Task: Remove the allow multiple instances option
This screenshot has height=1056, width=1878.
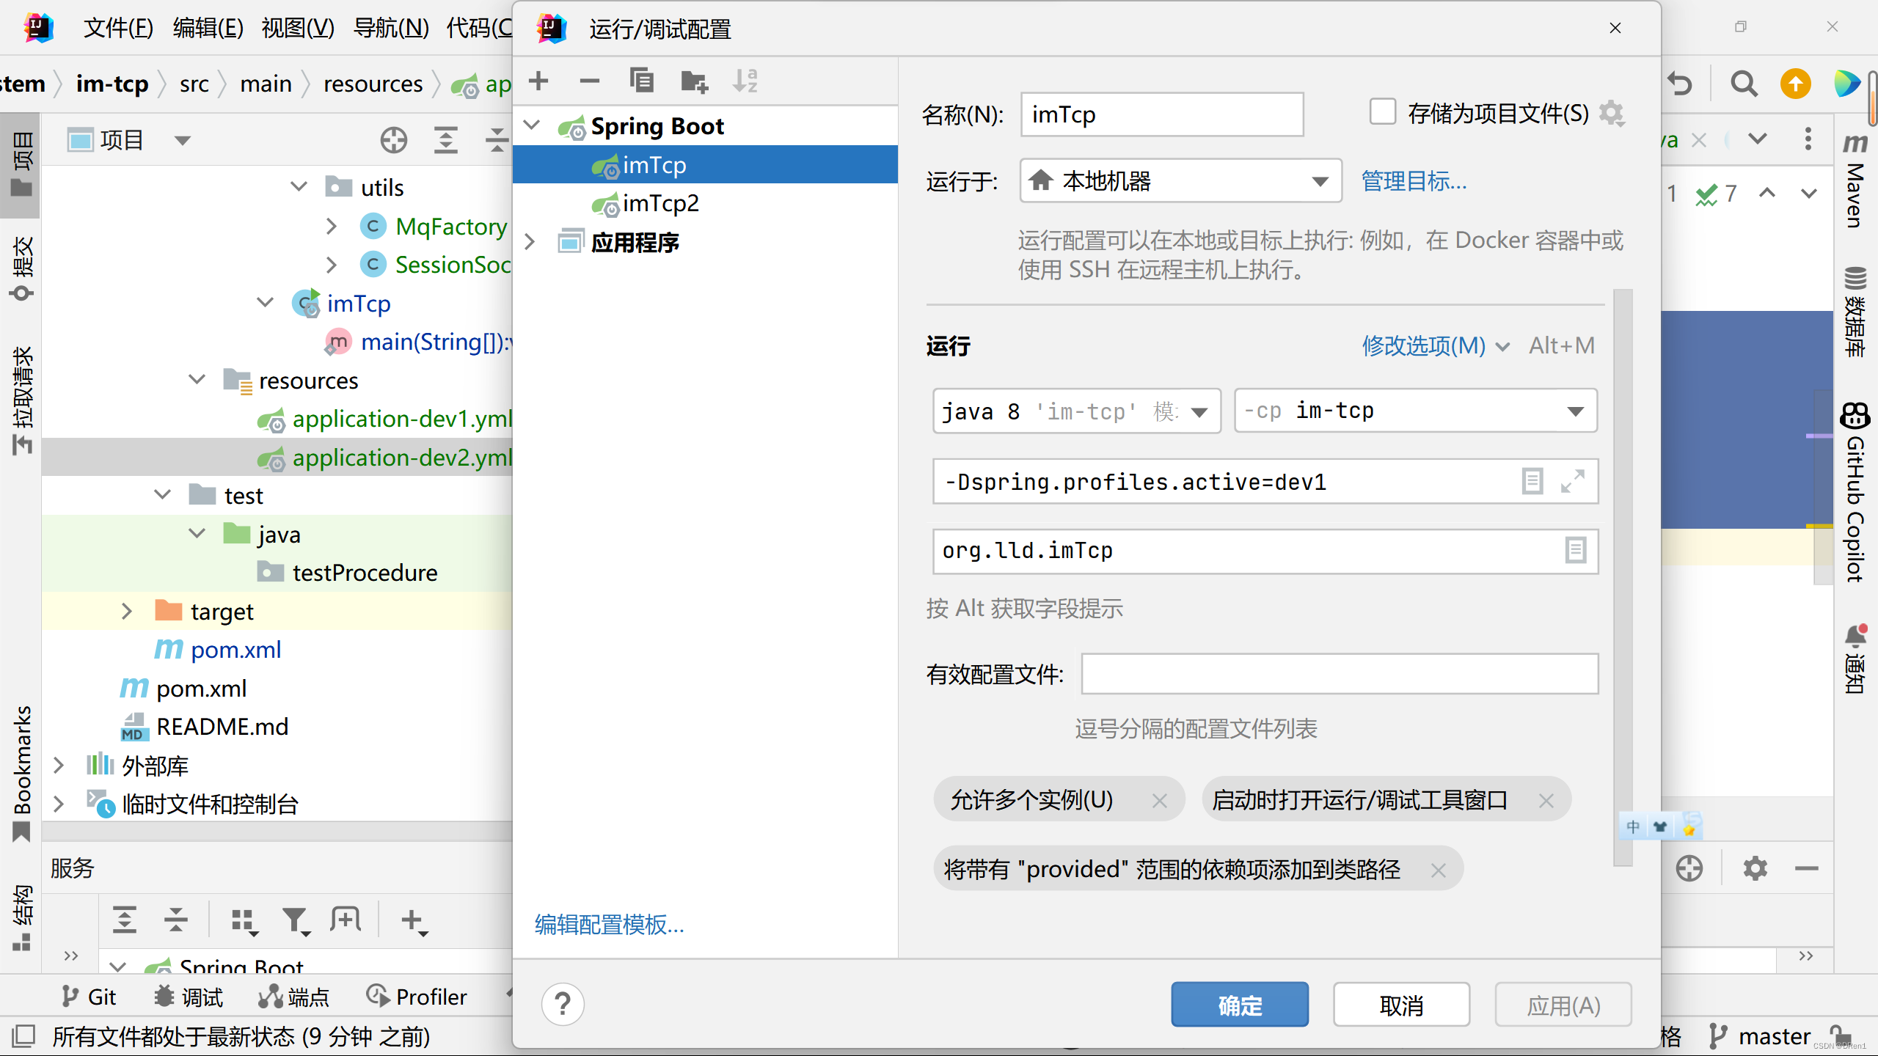Action: (1159, 800)
